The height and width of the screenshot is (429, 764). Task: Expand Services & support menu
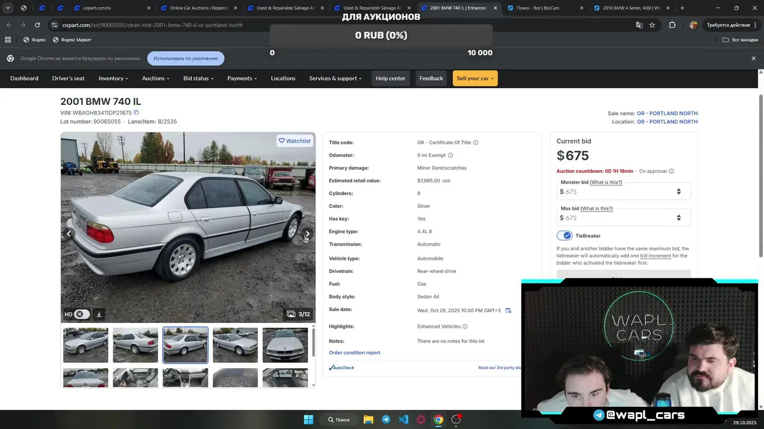pyautogui.click(x=335, y=78)
